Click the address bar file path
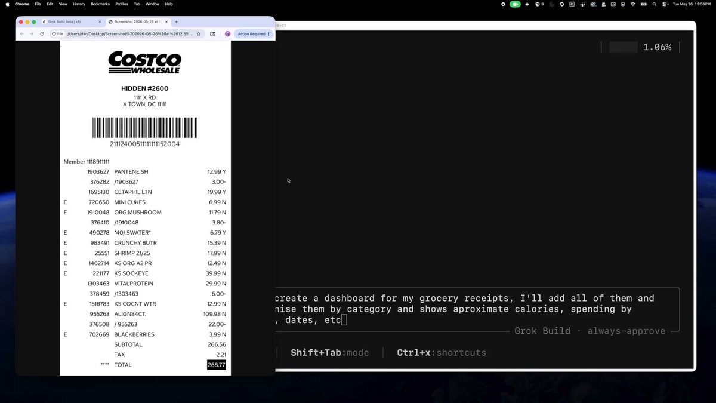 [129, 34]
